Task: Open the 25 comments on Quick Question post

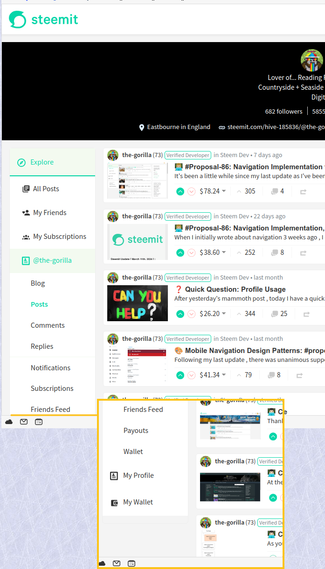Action: click(x=279, y=314)
